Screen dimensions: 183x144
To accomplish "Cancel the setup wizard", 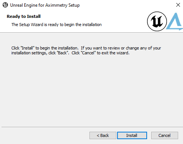I will [165, 135].
